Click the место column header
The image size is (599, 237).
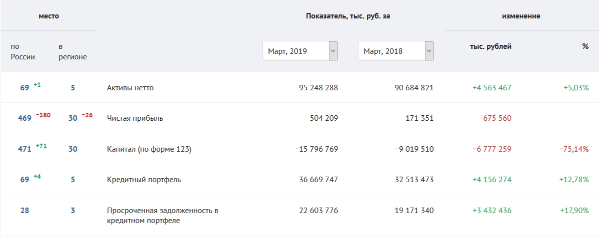click(x=48, y=16)
